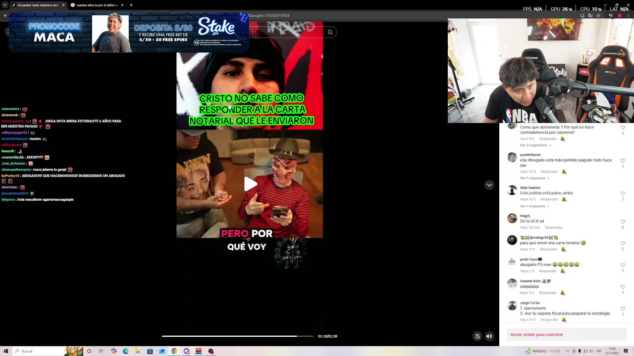
Task: Open Task View in taskbar
Action: tap(101, 351)
